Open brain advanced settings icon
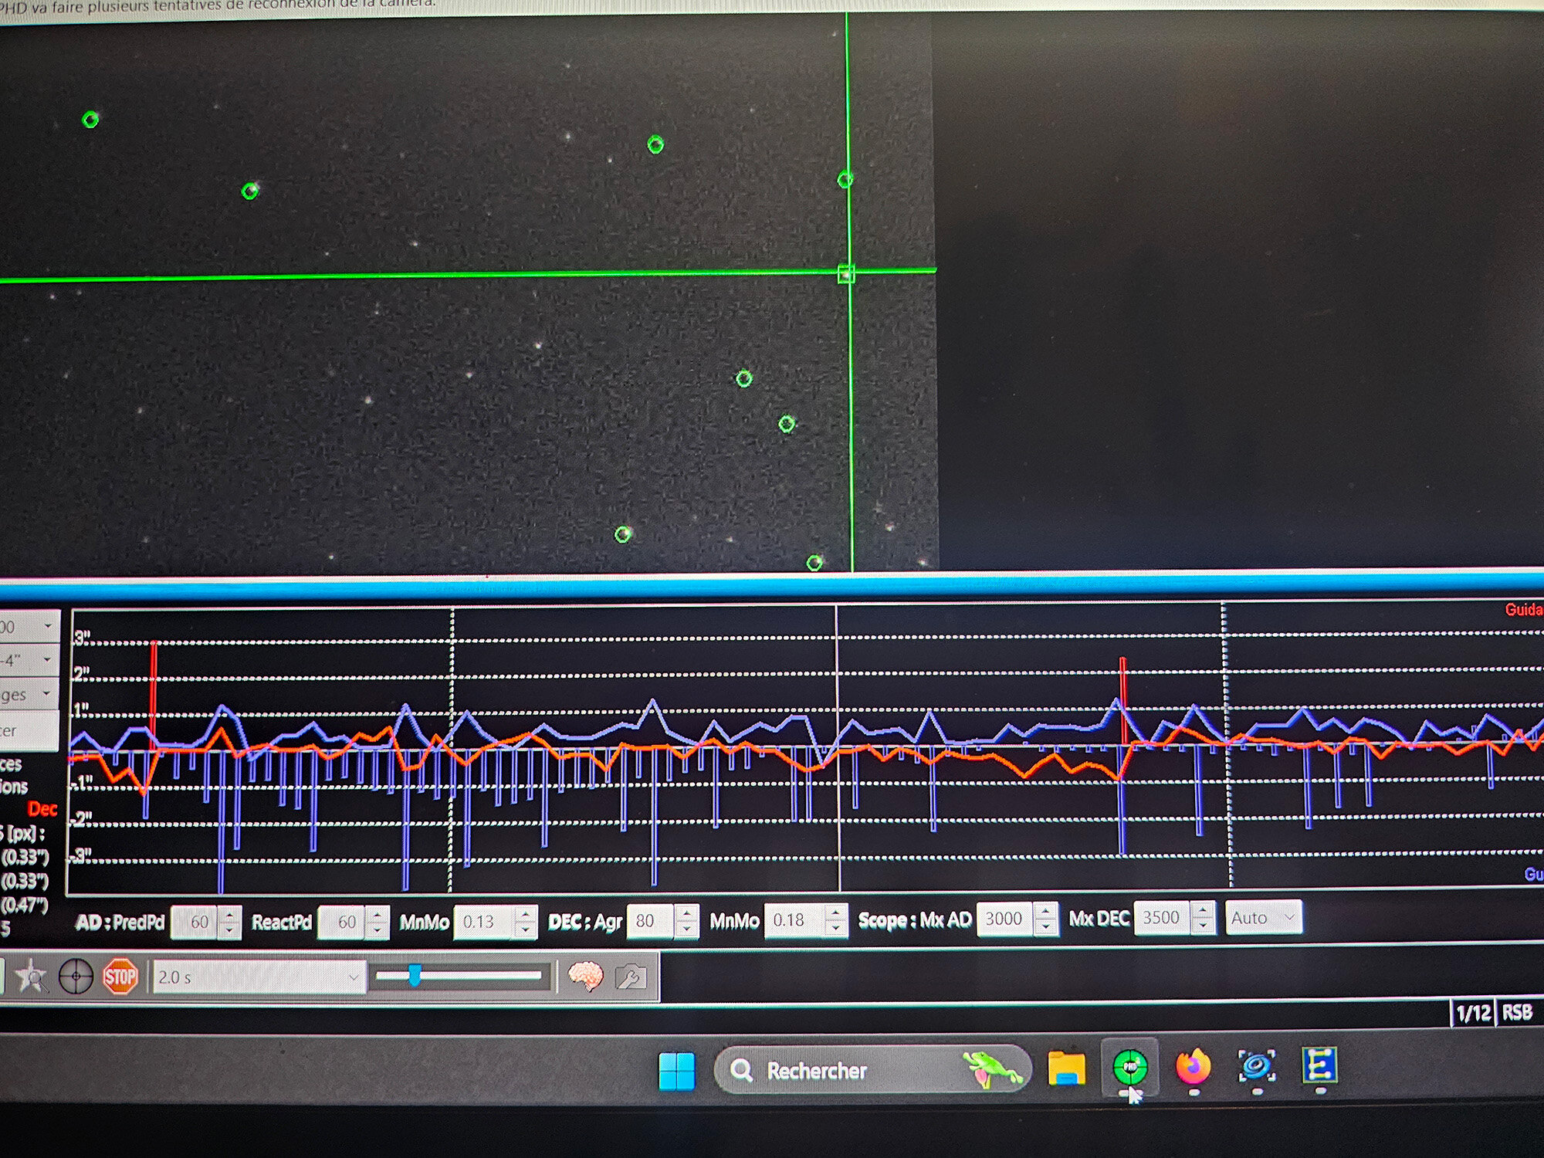 point(585,977)
